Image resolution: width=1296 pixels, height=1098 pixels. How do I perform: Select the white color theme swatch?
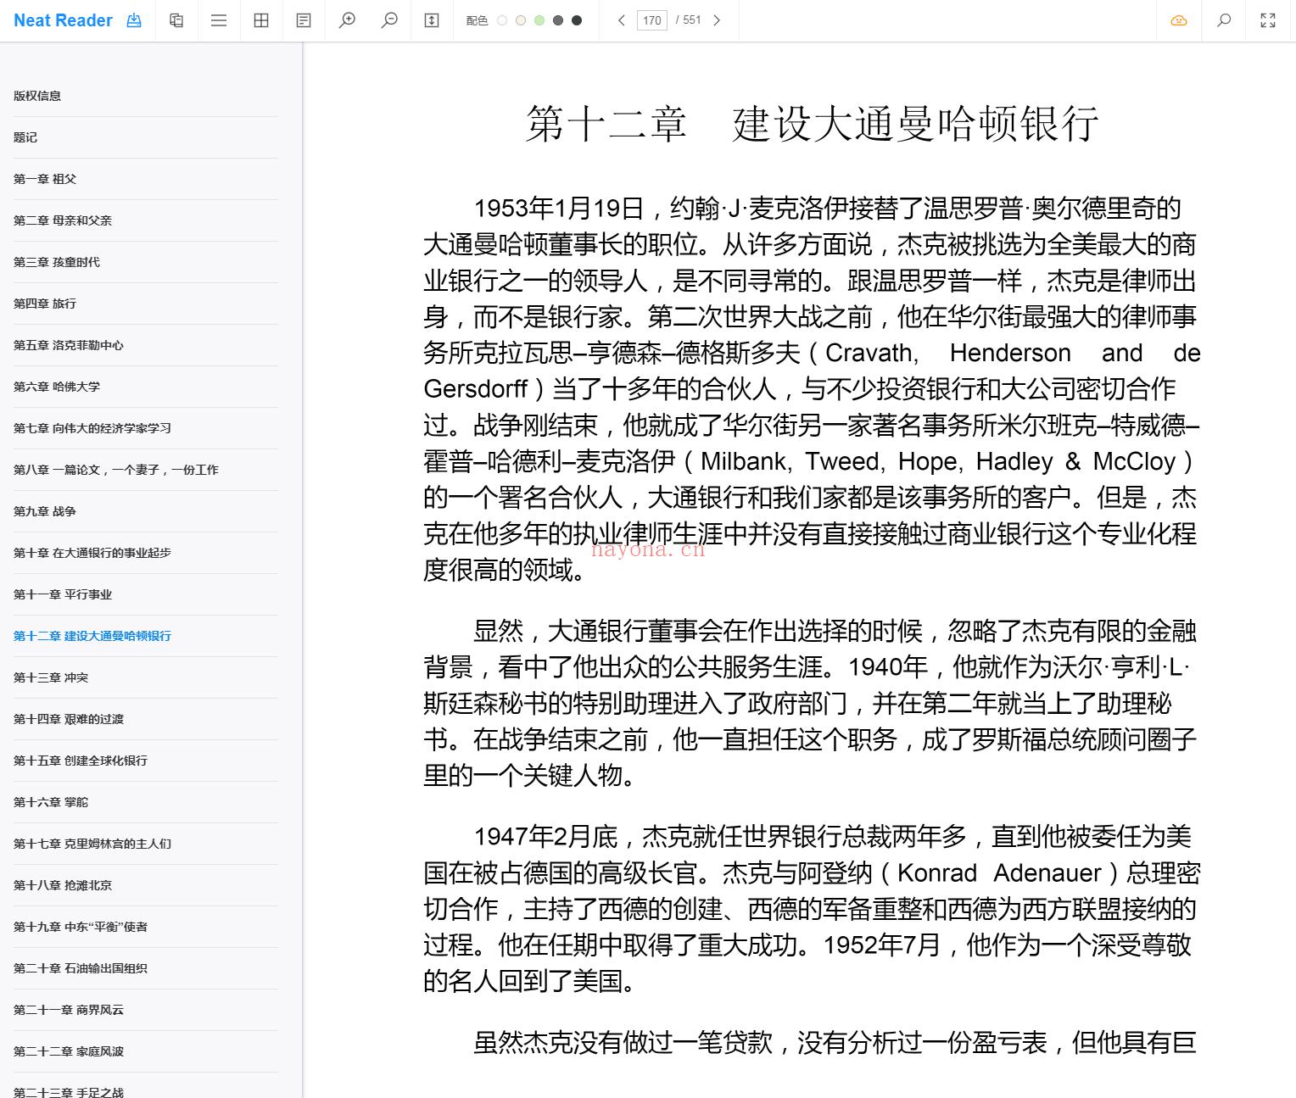[x=502, y=20]
